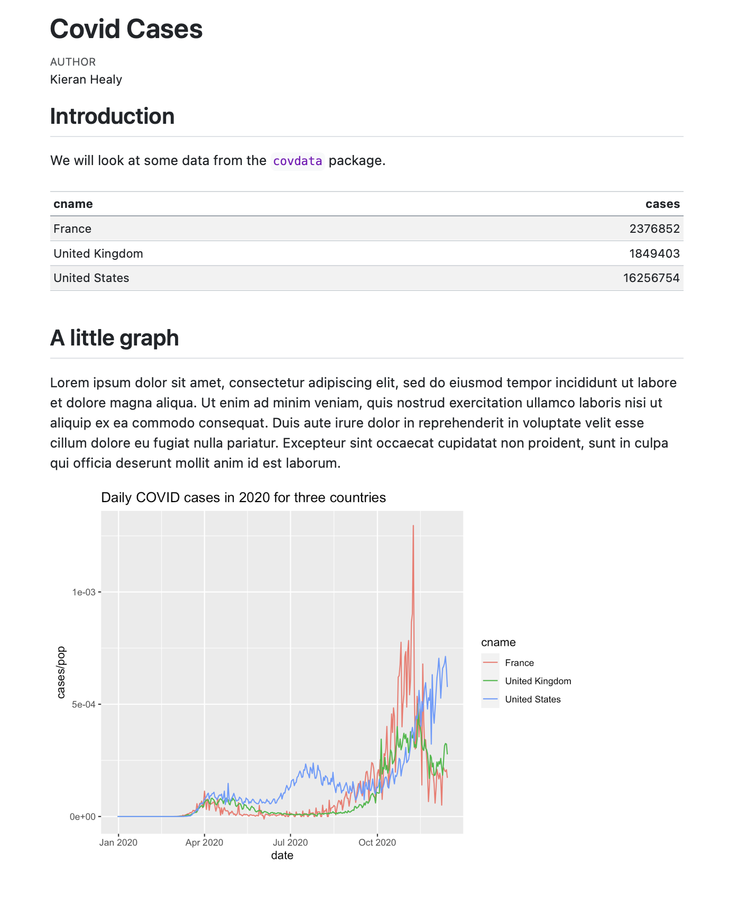Click the Introduction section heading
Screen dimensions: 756x910
(112, 116)
